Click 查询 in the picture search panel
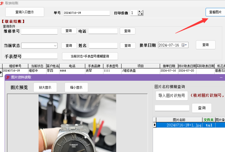 (x=202, y=108)
